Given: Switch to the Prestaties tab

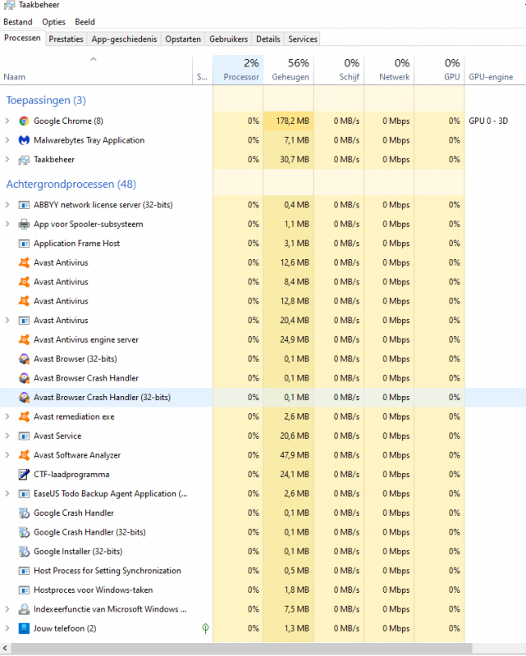Looking at the screenshot, I should point(66,39).
